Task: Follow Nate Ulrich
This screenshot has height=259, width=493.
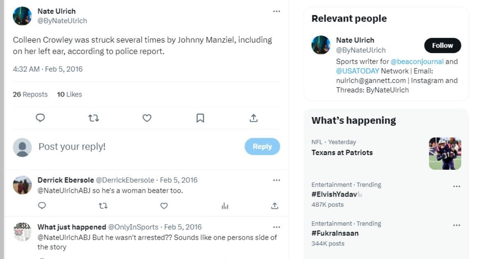Action: 442,46
